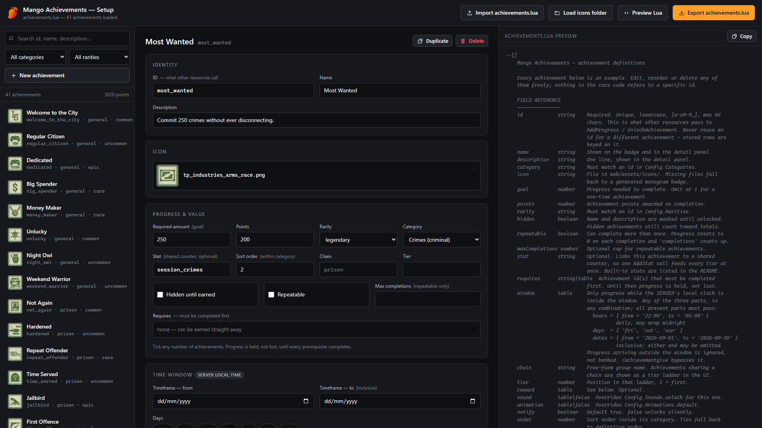Click the Weekend Warrior badge icon
762x428 pixels.
coord(15,283)
